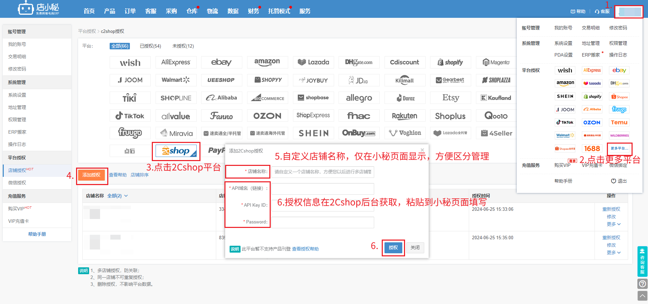This screenshot has width=648, height=304.
Task: Select the allegro platform tile
Action: pyautogui.click(x=359, y=98)
